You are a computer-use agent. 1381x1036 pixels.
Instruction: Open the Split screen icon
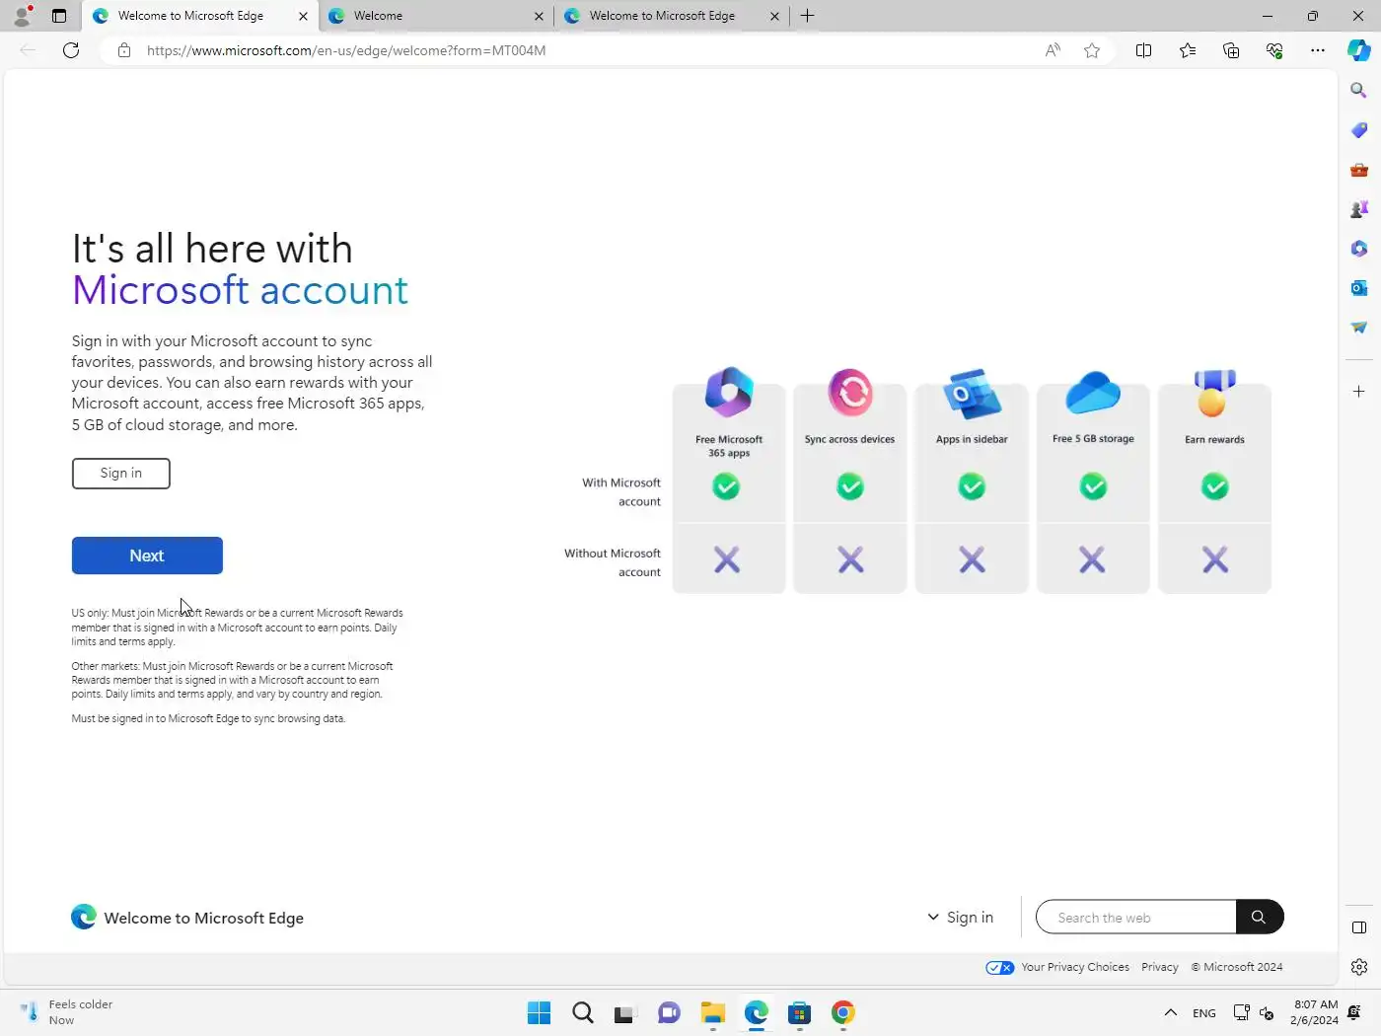1143,50
